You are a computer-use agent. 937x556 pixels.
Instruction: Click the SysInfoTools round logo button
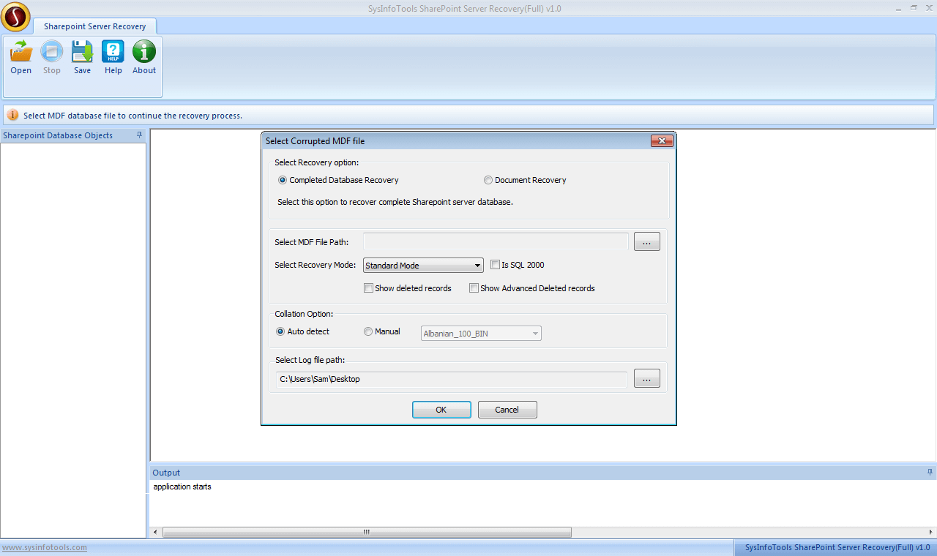pyautogui.click(x=16, y=17)
